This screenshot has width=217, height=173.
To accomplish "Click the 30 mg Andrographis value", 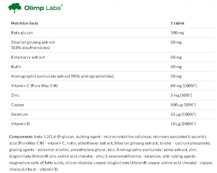I will 176,76.
